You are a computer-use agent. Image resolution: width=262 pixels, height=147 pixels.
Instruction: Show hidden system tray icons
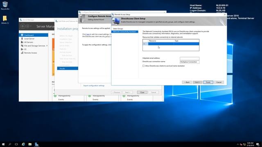237,145
